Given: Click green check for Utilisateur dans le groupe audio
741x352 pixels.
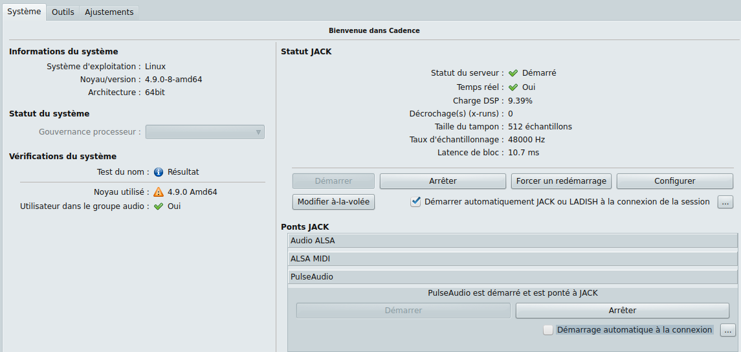Looking at the screenshot, I should coord(159,206).
